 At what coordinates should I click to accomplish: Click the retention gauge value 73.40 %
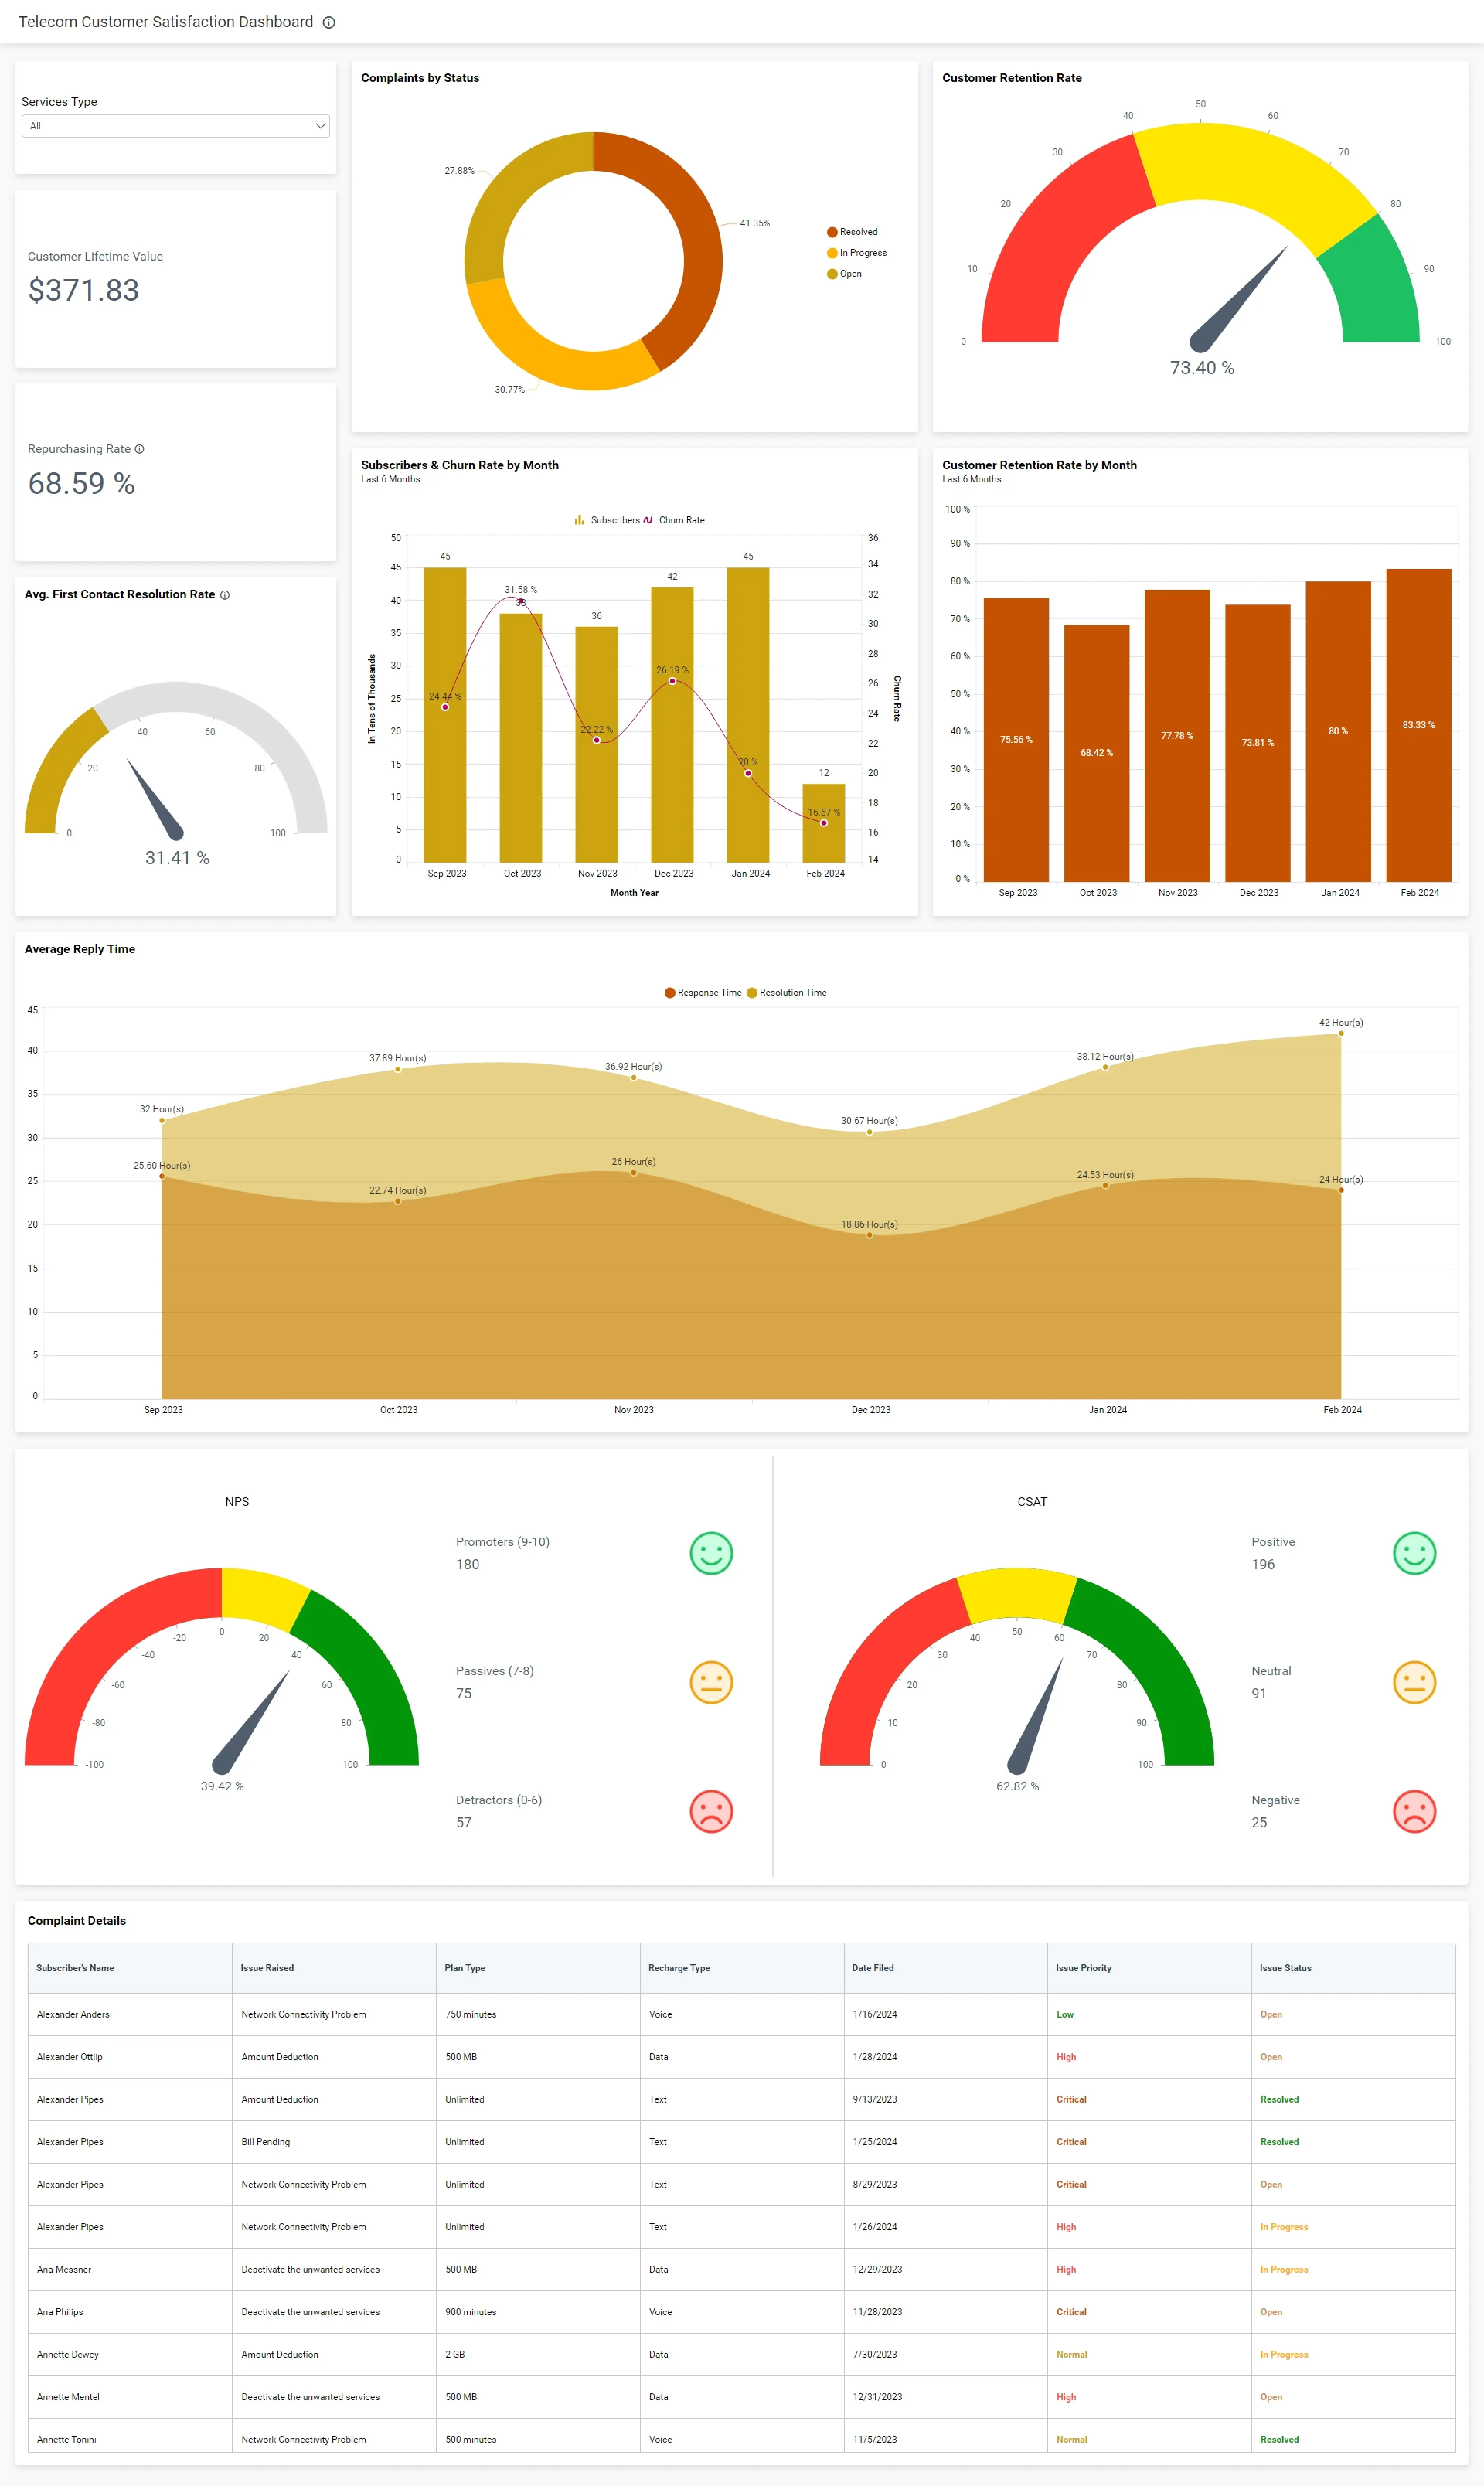1202,368
